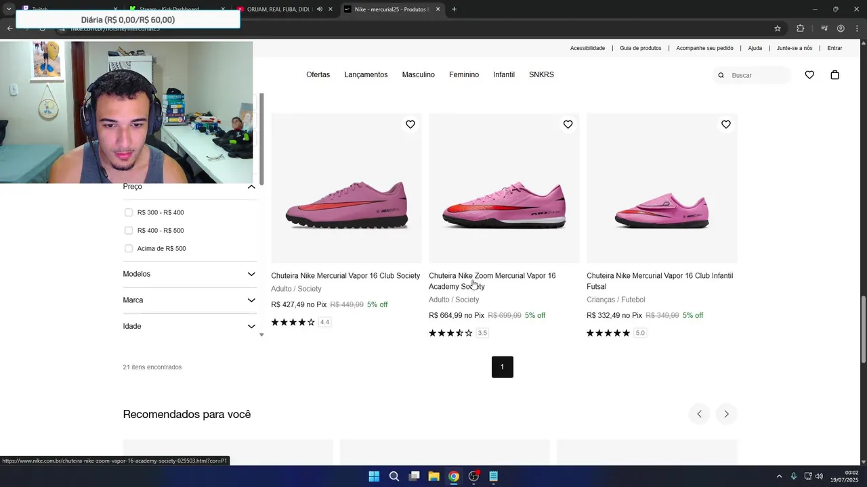Viewport: 867px width, 487px height.
Task: Check the Acima de R$ 500 filter
Action: coord(129,248)
